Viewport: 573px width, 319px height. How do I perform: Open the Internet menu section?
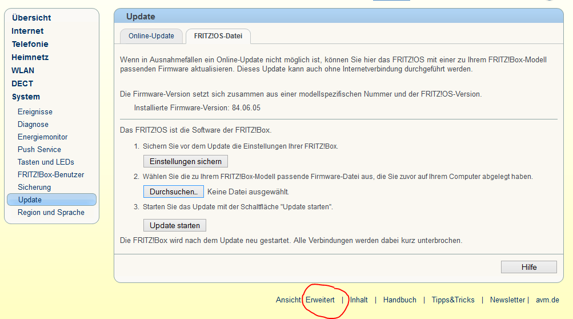pyautogui.click(x=27, y=31)
